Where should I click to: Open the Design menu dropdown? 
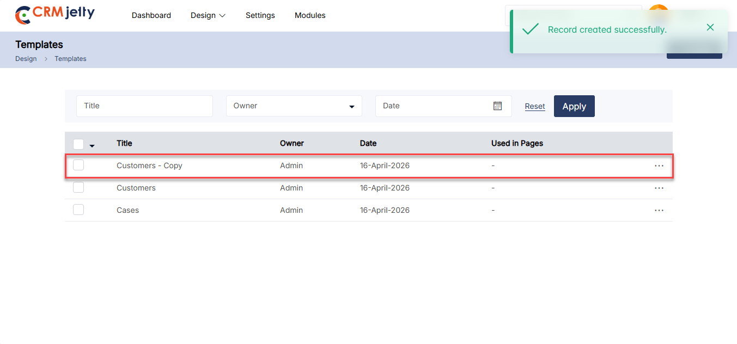point(208,15)
